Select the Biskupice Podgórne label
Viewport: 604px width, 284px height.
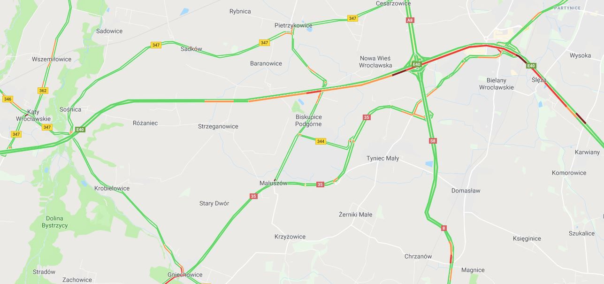tap(308, 121)
